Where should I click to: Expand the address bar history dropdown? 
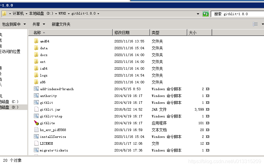pyautogui.click(x=198, y=14)
